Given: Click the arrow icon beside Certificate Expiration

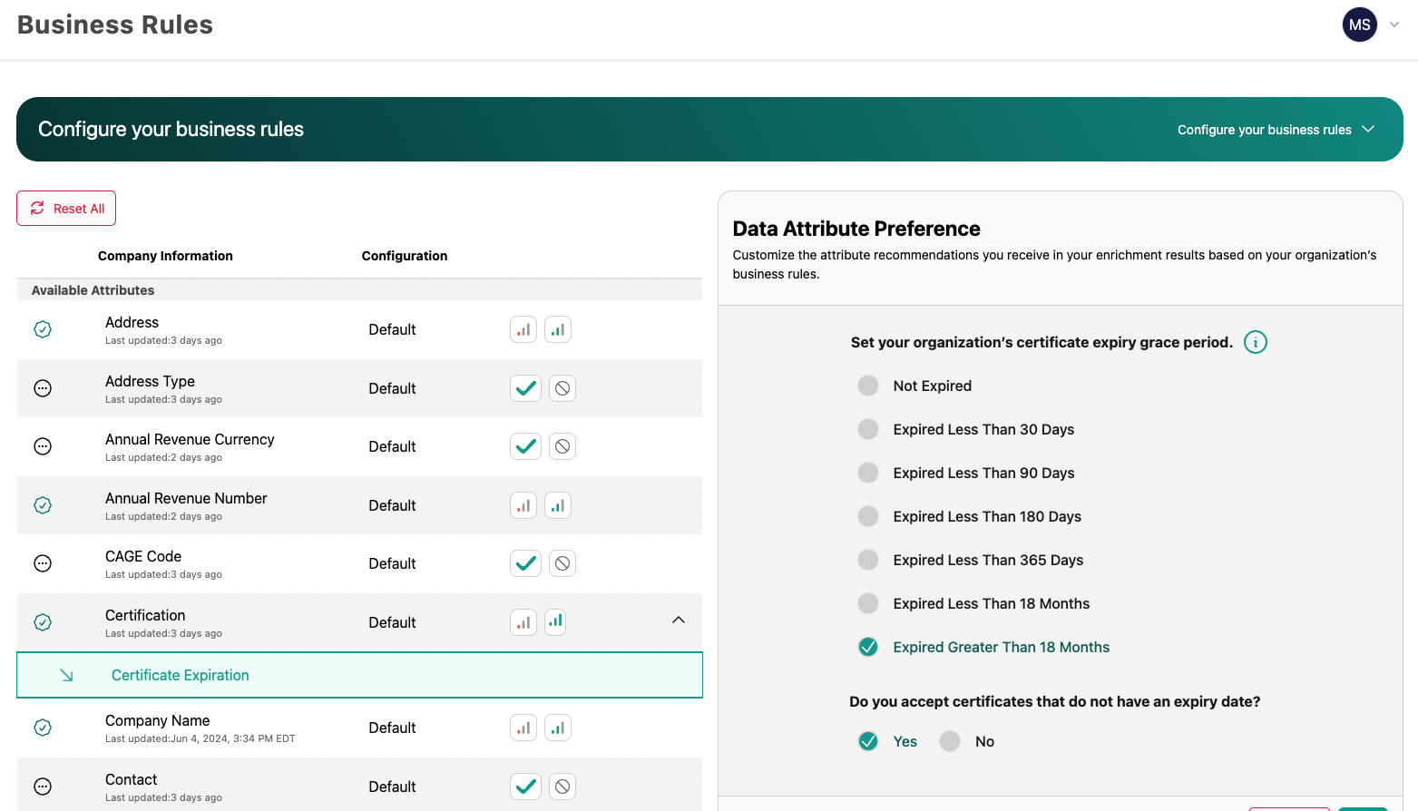Looking at the screenshot, I should [66, 675].
